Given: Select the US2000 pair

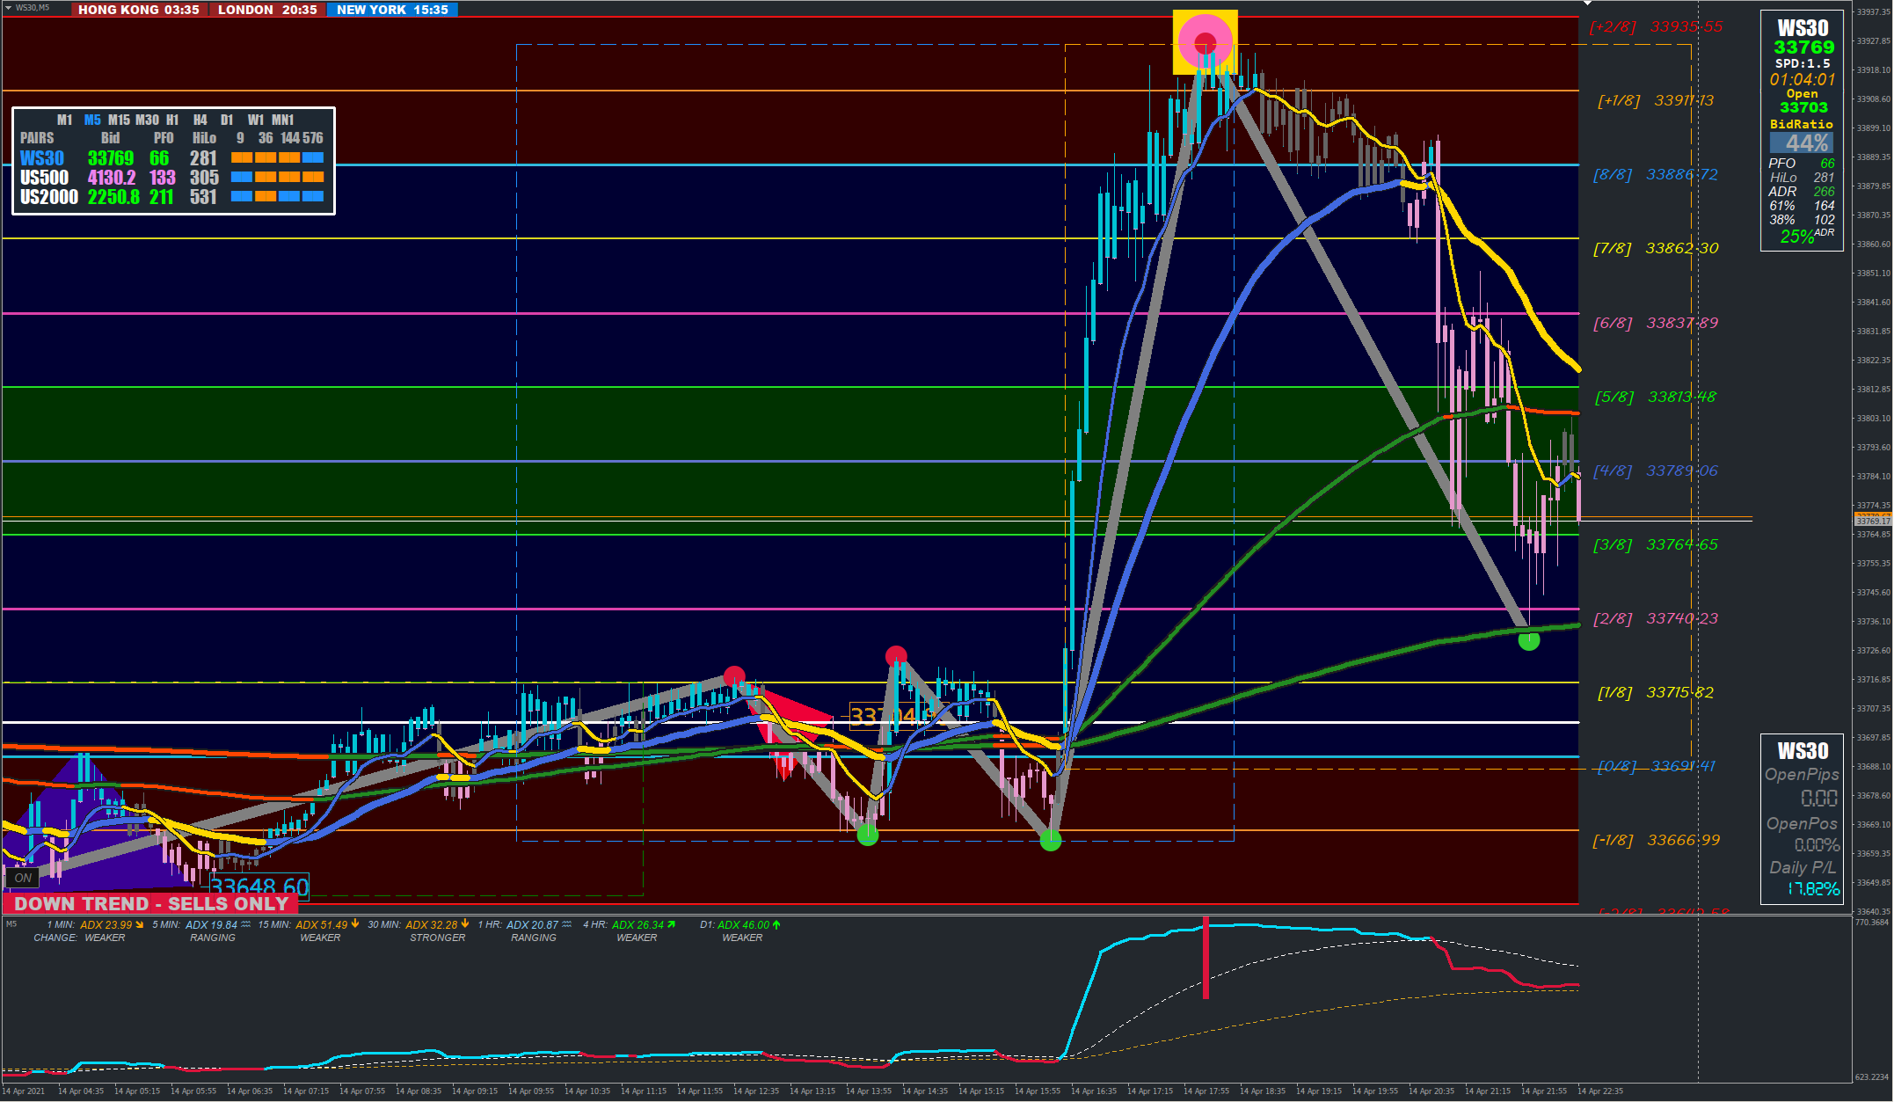Looking at the screenshot, I should pyautogui.click(x=48, y=197).
